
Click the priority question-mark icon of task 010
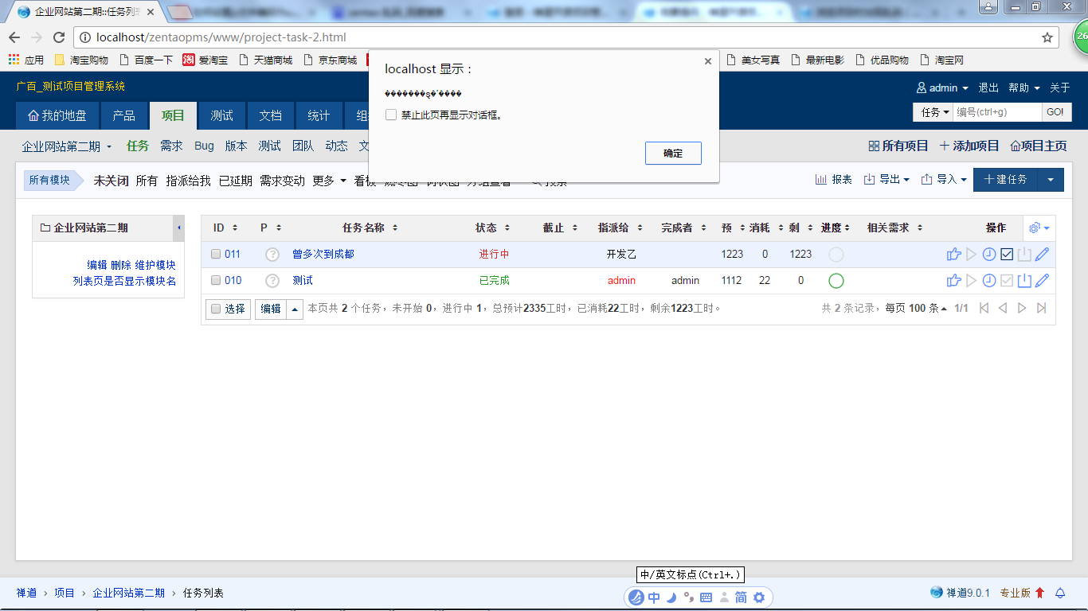click(x=272, y=280)
